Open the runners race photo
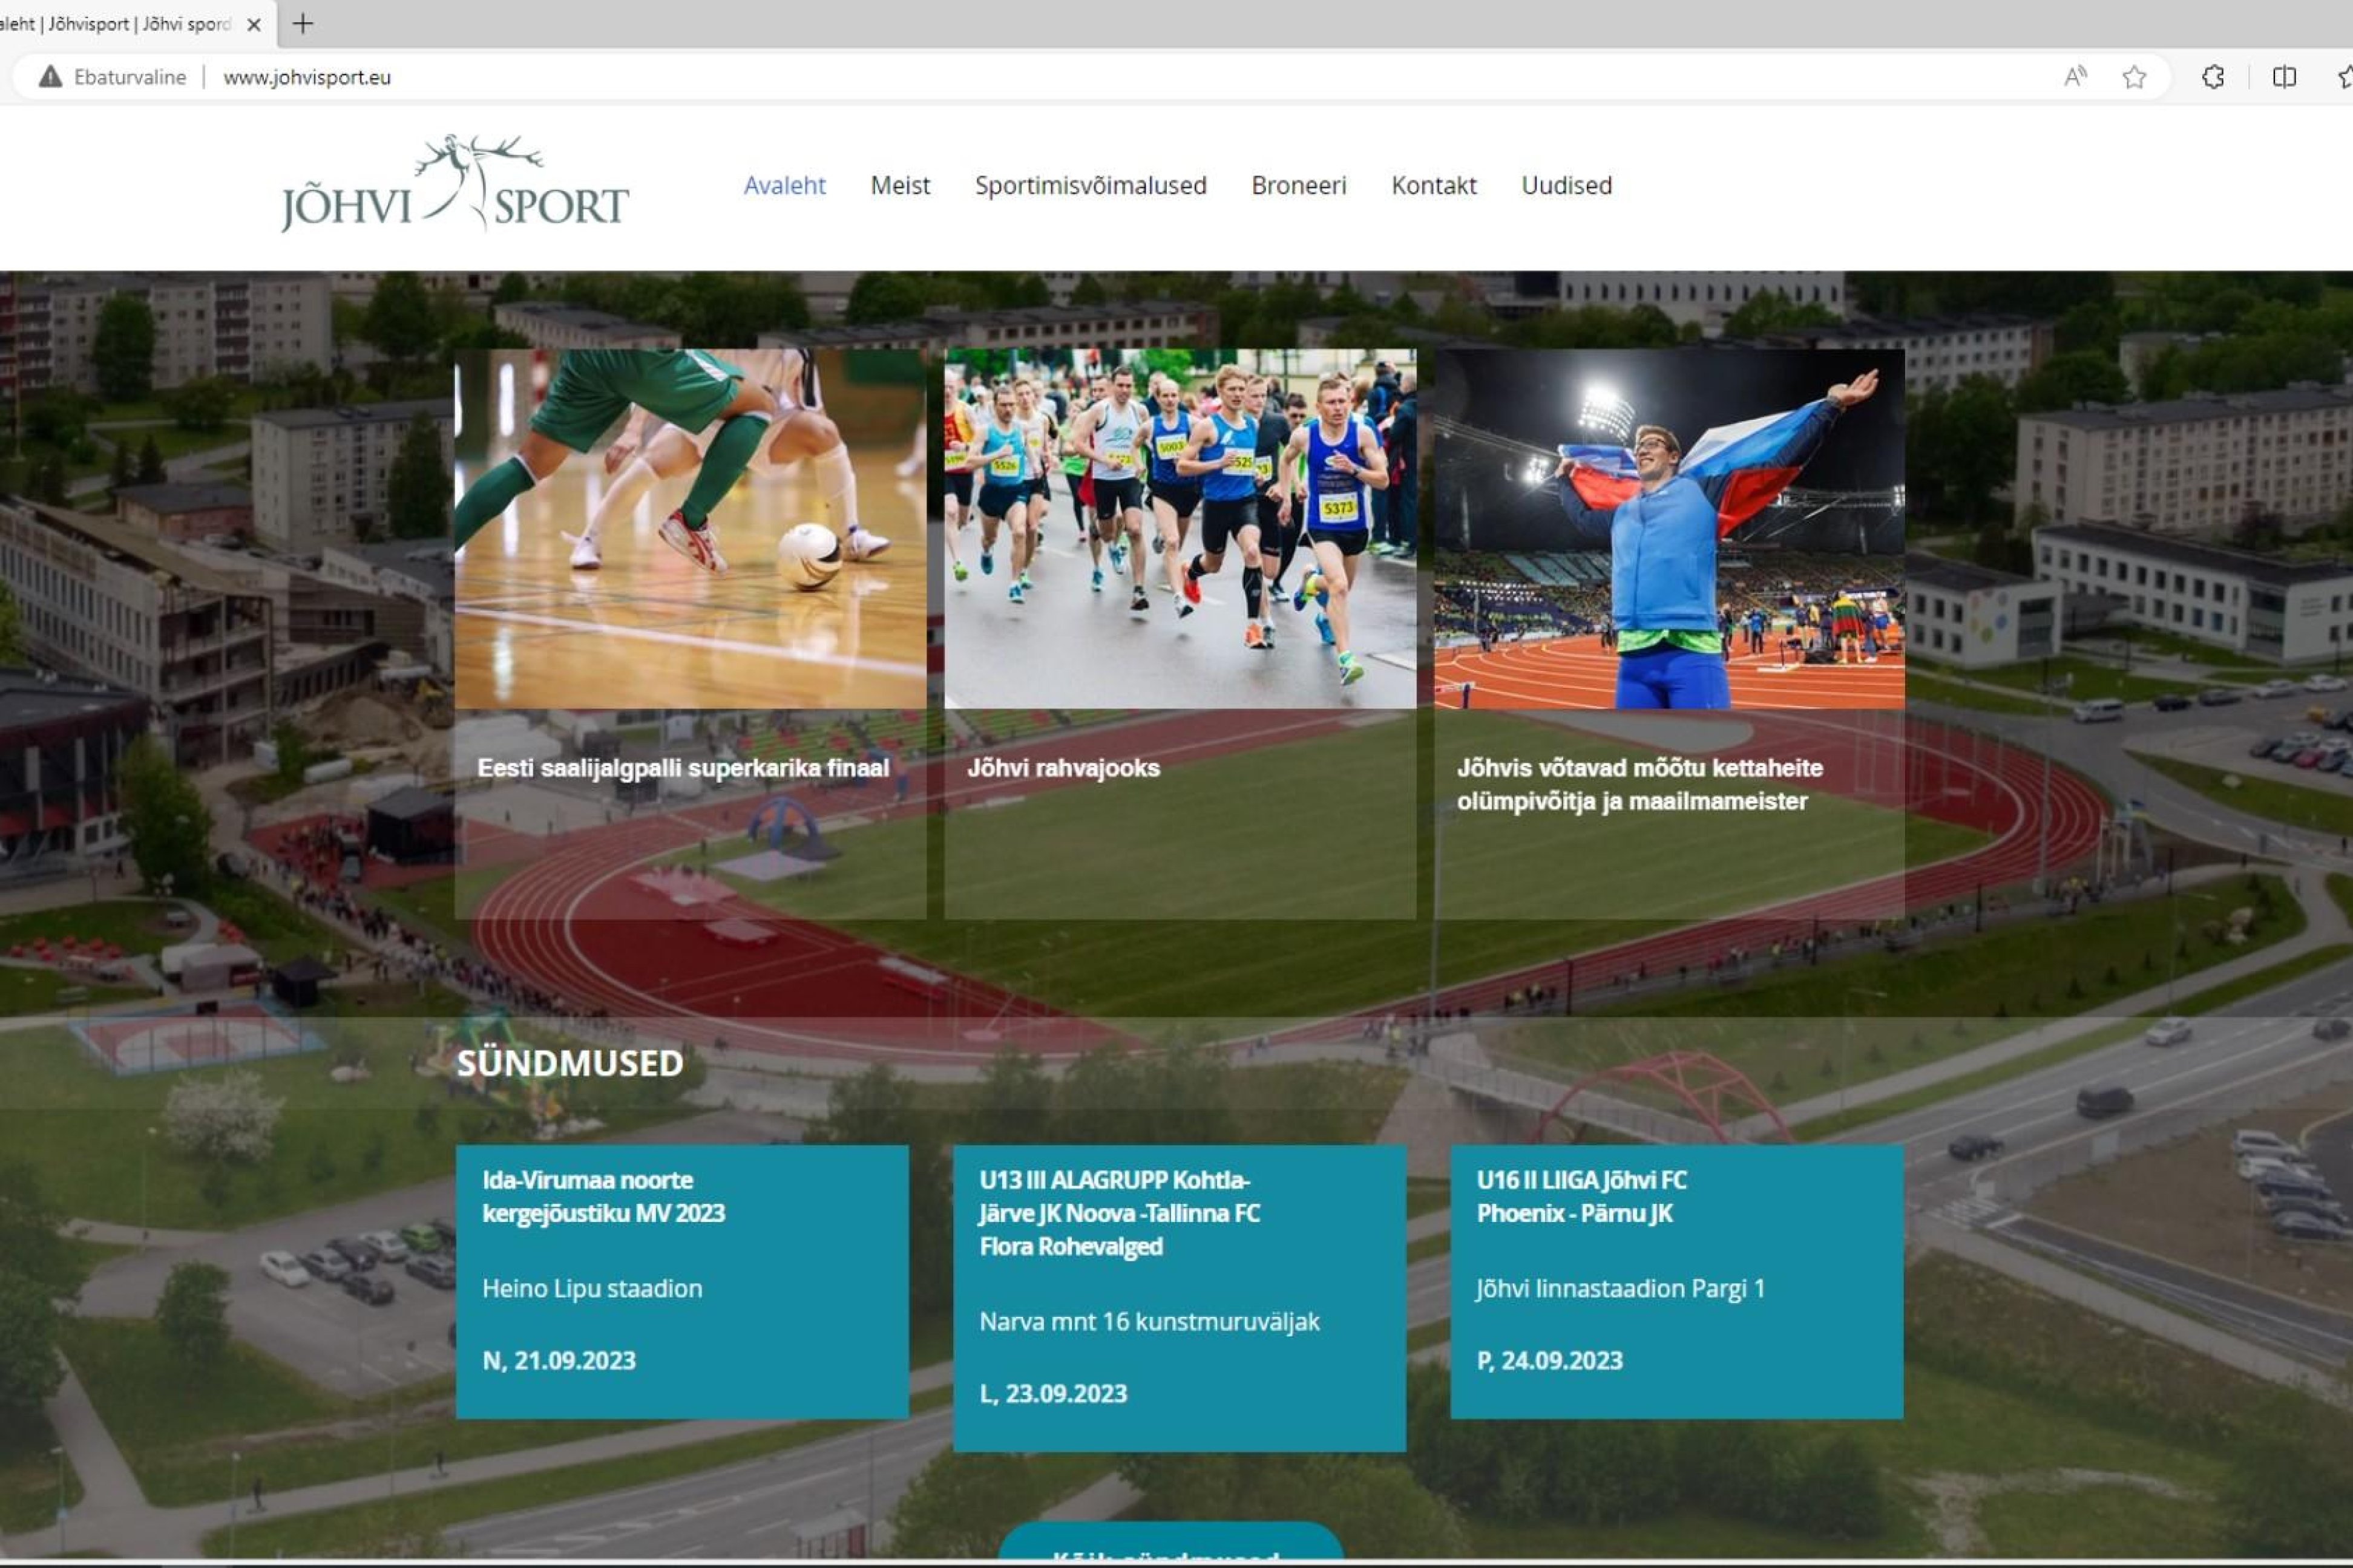2353x1568 pixels. (x=1180, y=529)
